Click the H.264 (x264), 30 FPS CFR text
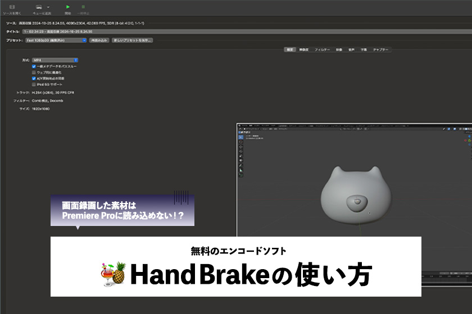This screenshot has height=314, width=472. tap(53, 93)
